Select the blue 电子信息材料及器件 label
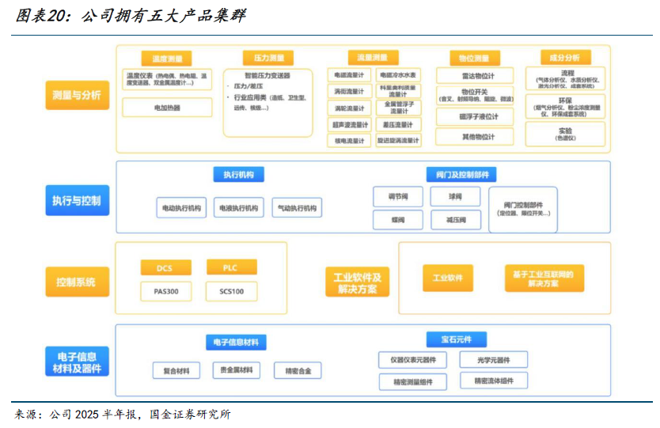Image resolution: width=660 pixels, height=428 pixels. (x=77, y=362)
